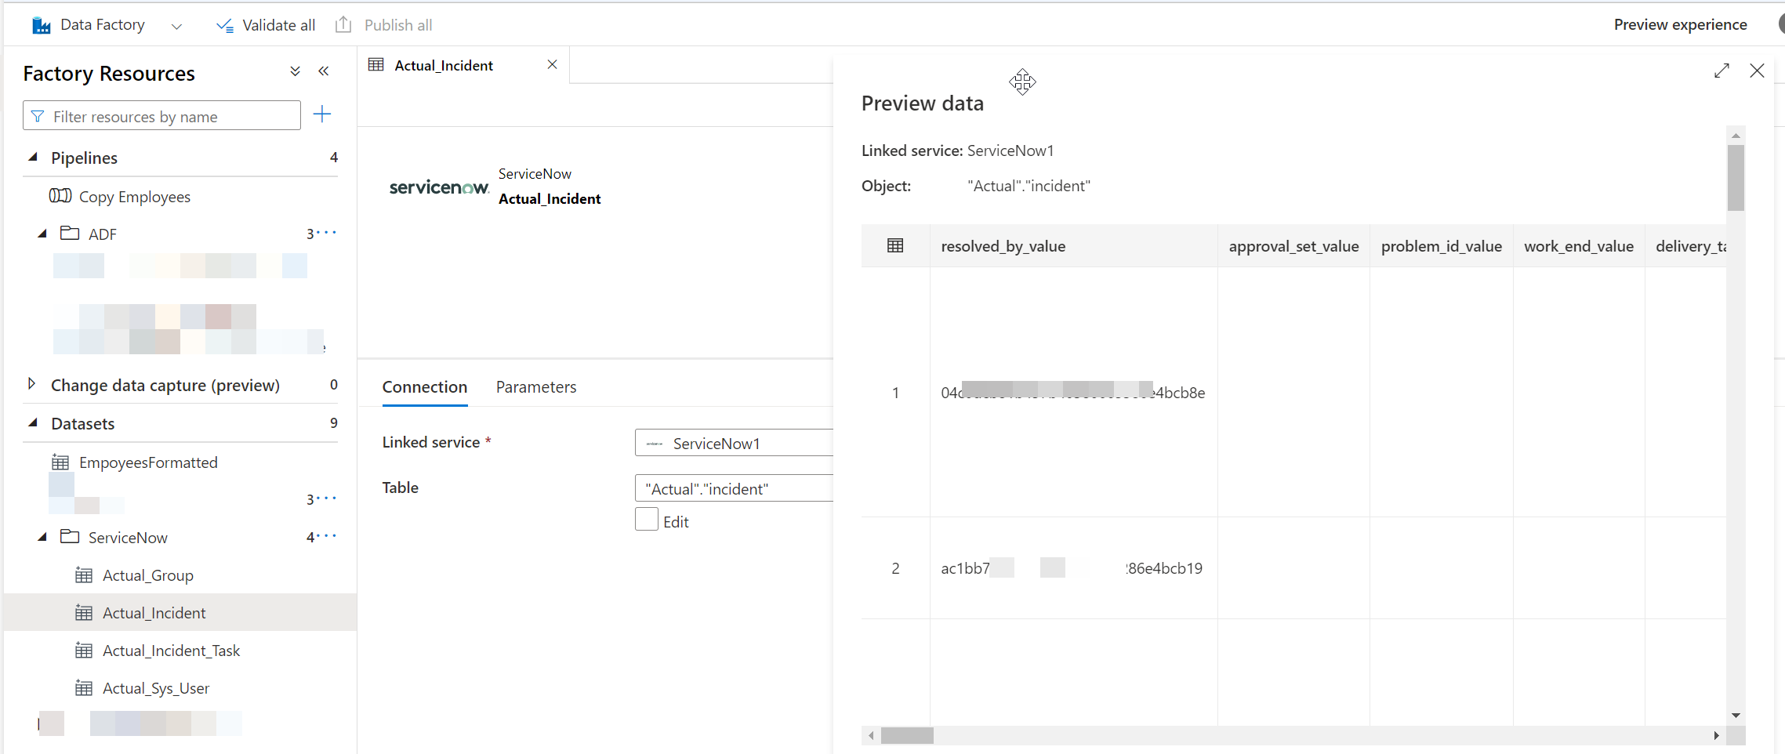
Task: Click vertical scrollbar up arrow
Action: [x=1736, y=135]
